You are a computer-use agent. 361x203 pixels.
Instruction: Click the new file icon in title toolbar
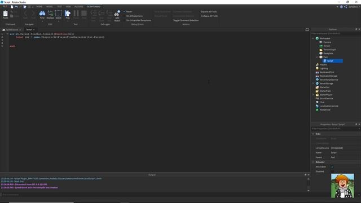pos(12,7)
